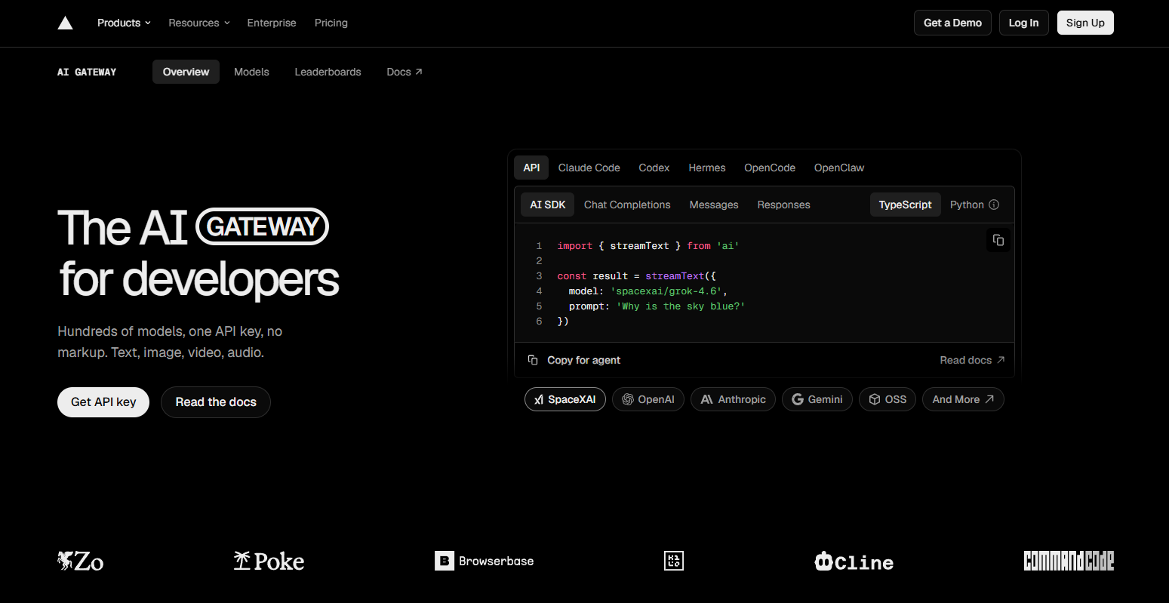The height and width of the screenshot is (603, 1169).
Task: Expand the Resources dropdown menu
Action: click(199, 23)
